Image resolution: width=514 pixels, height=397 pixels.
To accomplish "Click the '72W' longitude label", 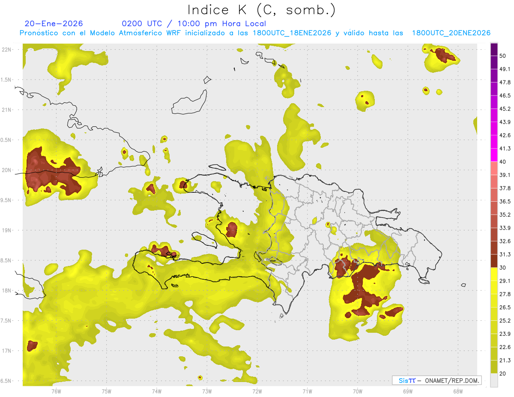I will [x=257, y=391].
